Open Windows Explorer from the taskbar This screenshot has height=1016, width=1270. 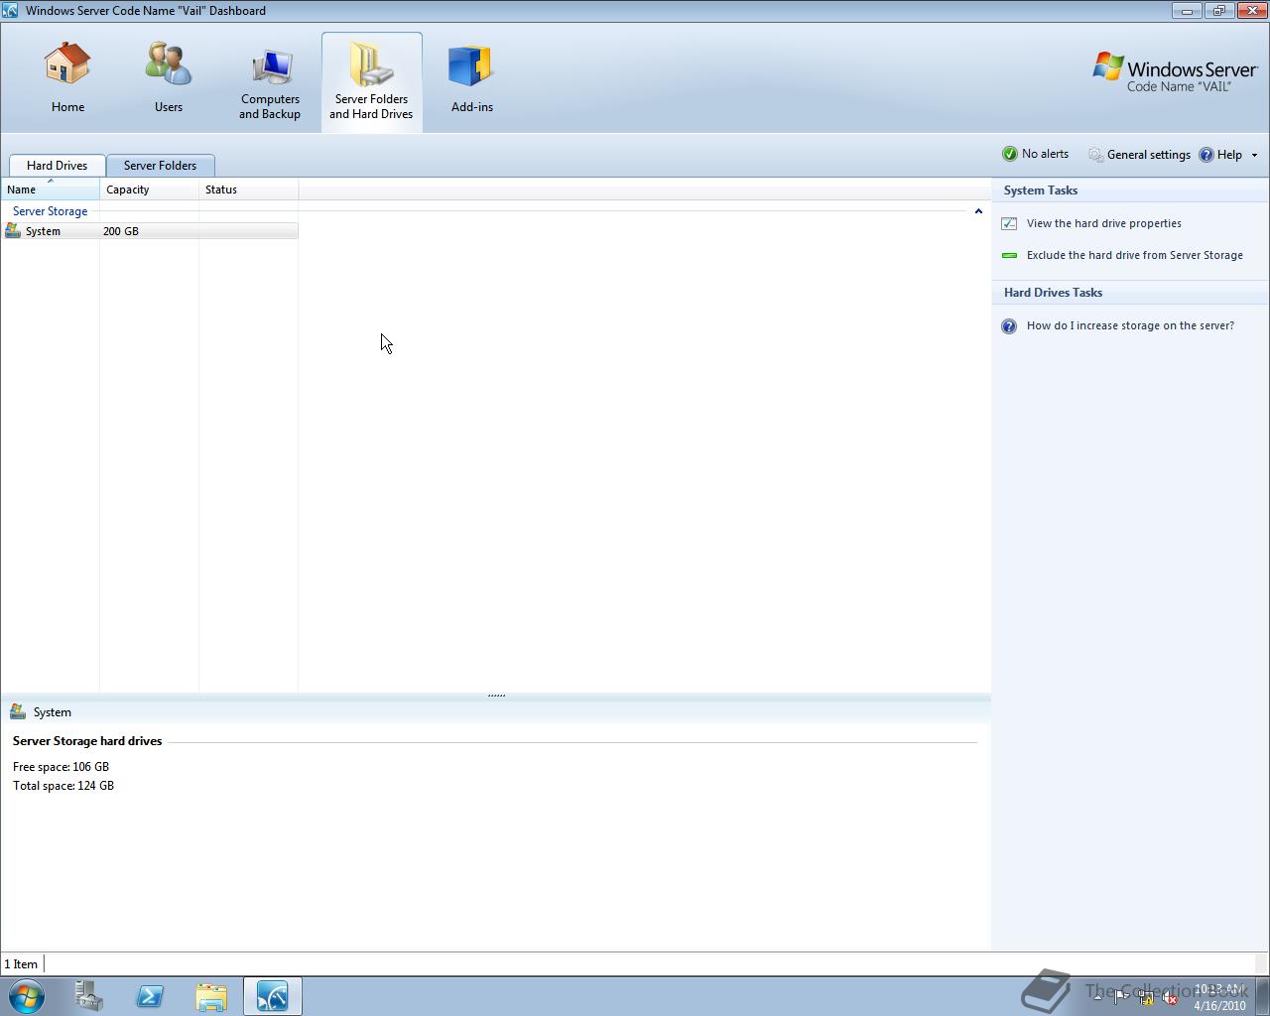click(x=211, y=996)
